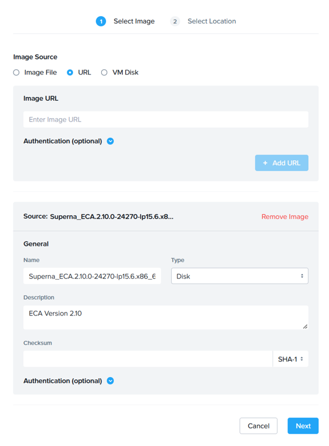Expand Authentication chevron below Checksum
Screen dimensions: 329x446
coord(111,381)
